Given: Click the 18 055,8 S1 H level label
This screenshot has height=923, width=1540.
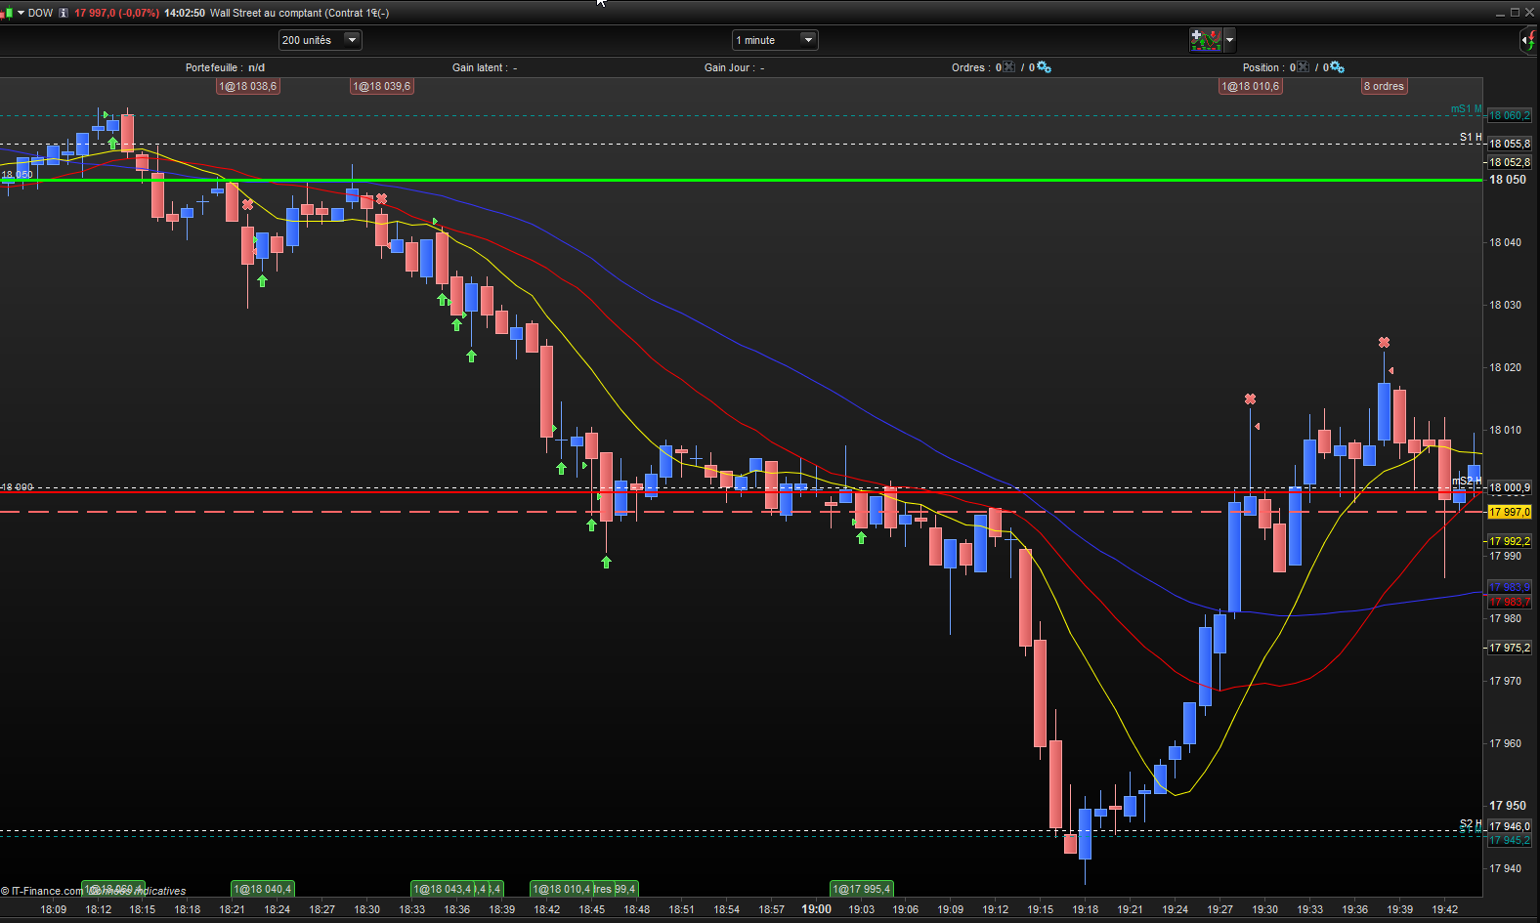Looking at the screenshot, I should 1510,144.
